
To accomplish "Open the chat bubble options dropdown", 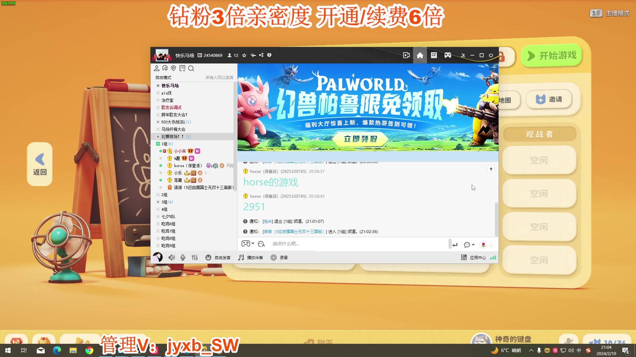I will pos(469,245).
